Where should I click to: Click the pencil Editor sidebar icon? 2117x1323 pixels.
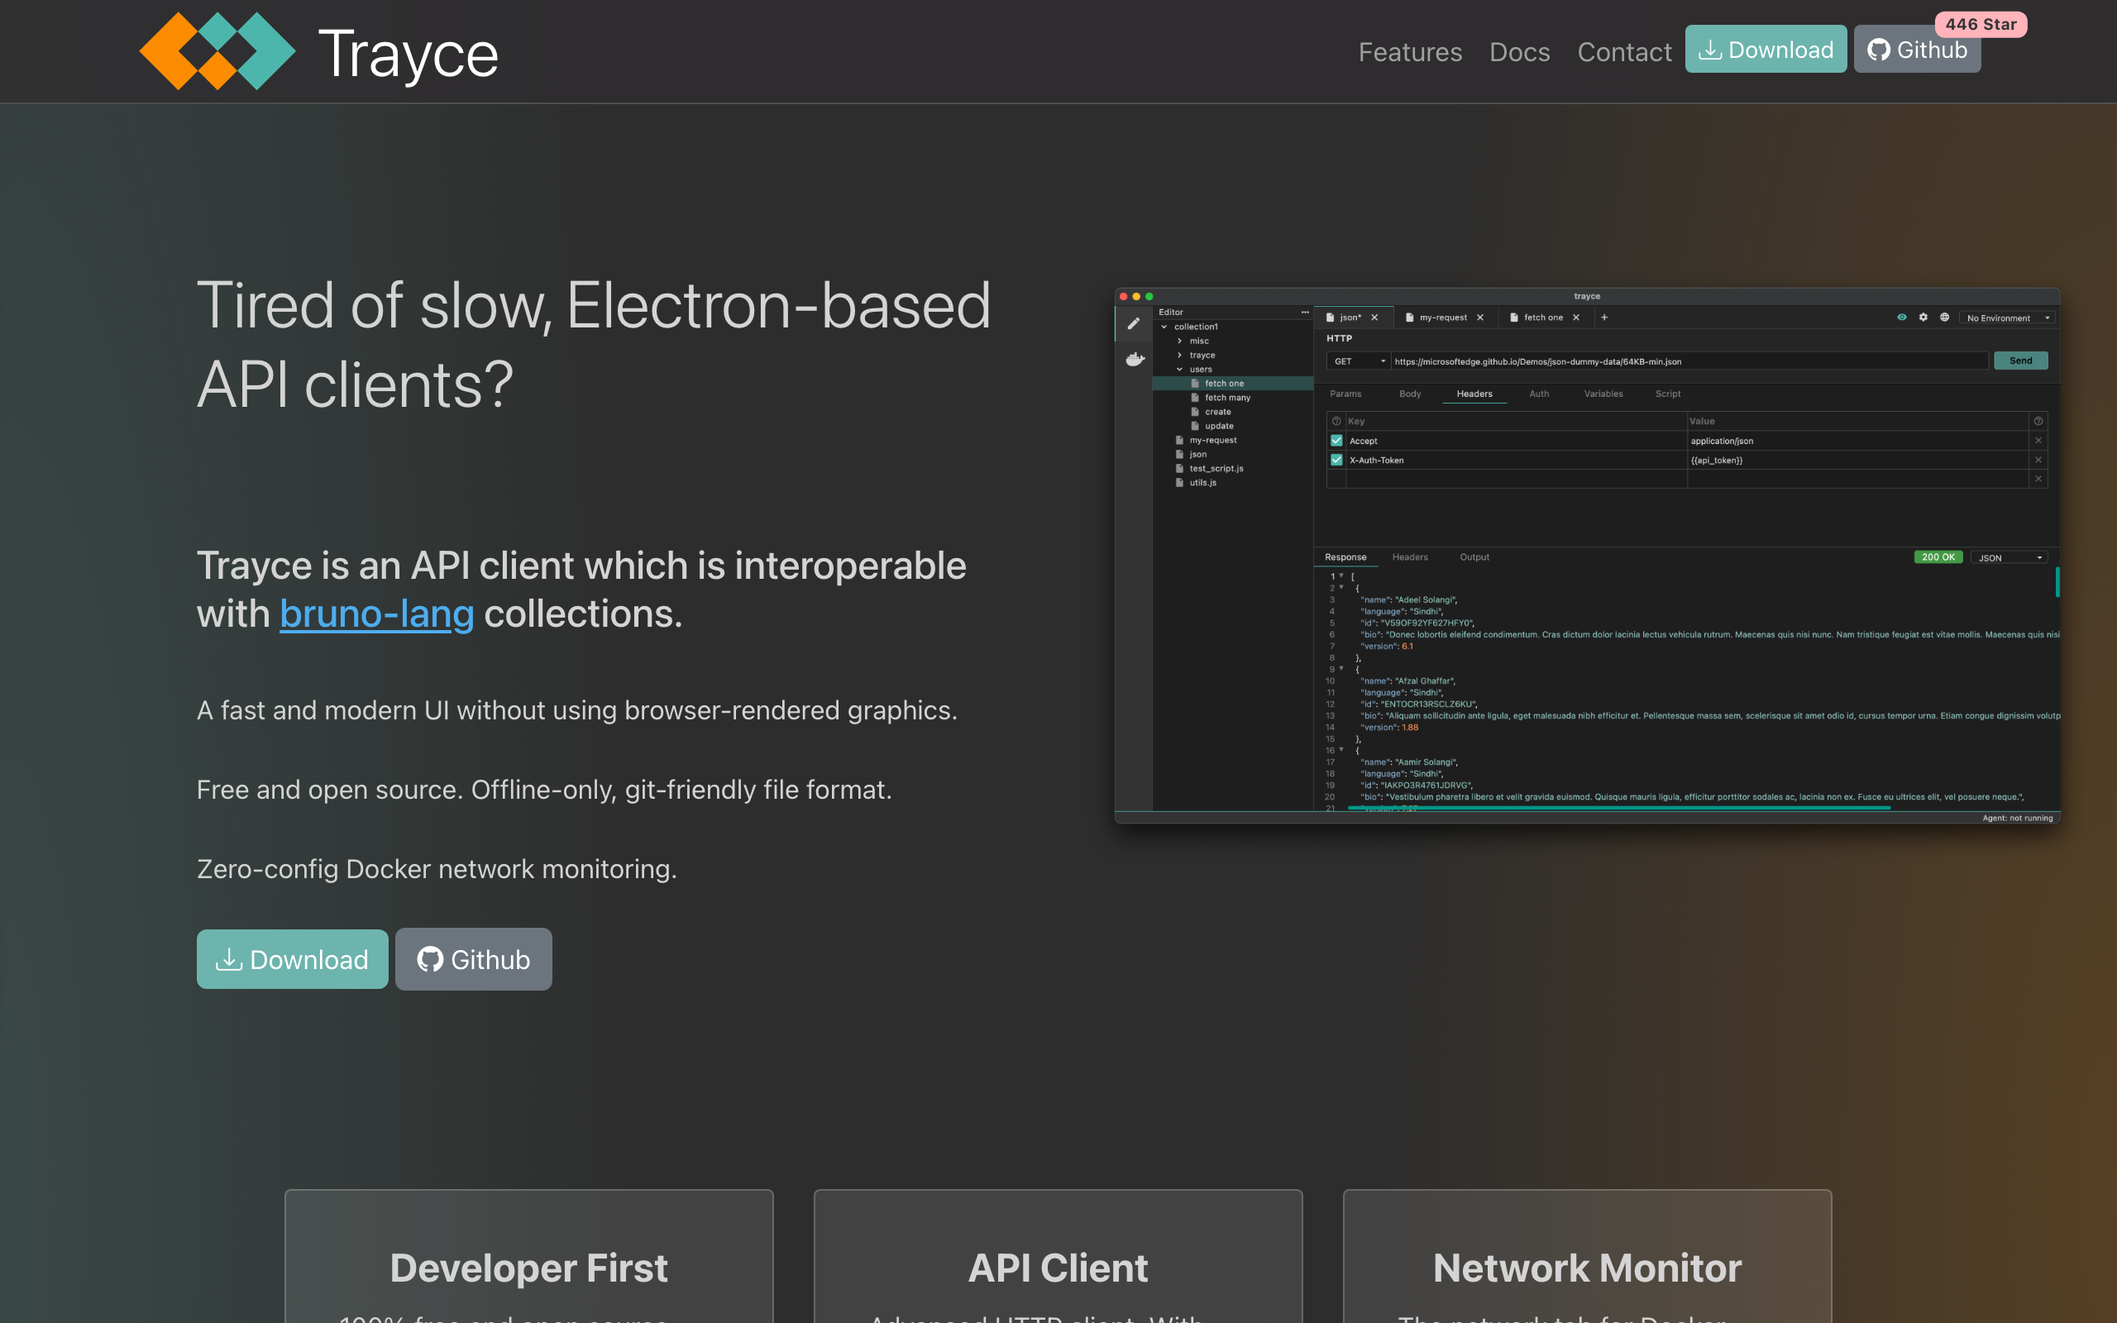(1134, 324)
